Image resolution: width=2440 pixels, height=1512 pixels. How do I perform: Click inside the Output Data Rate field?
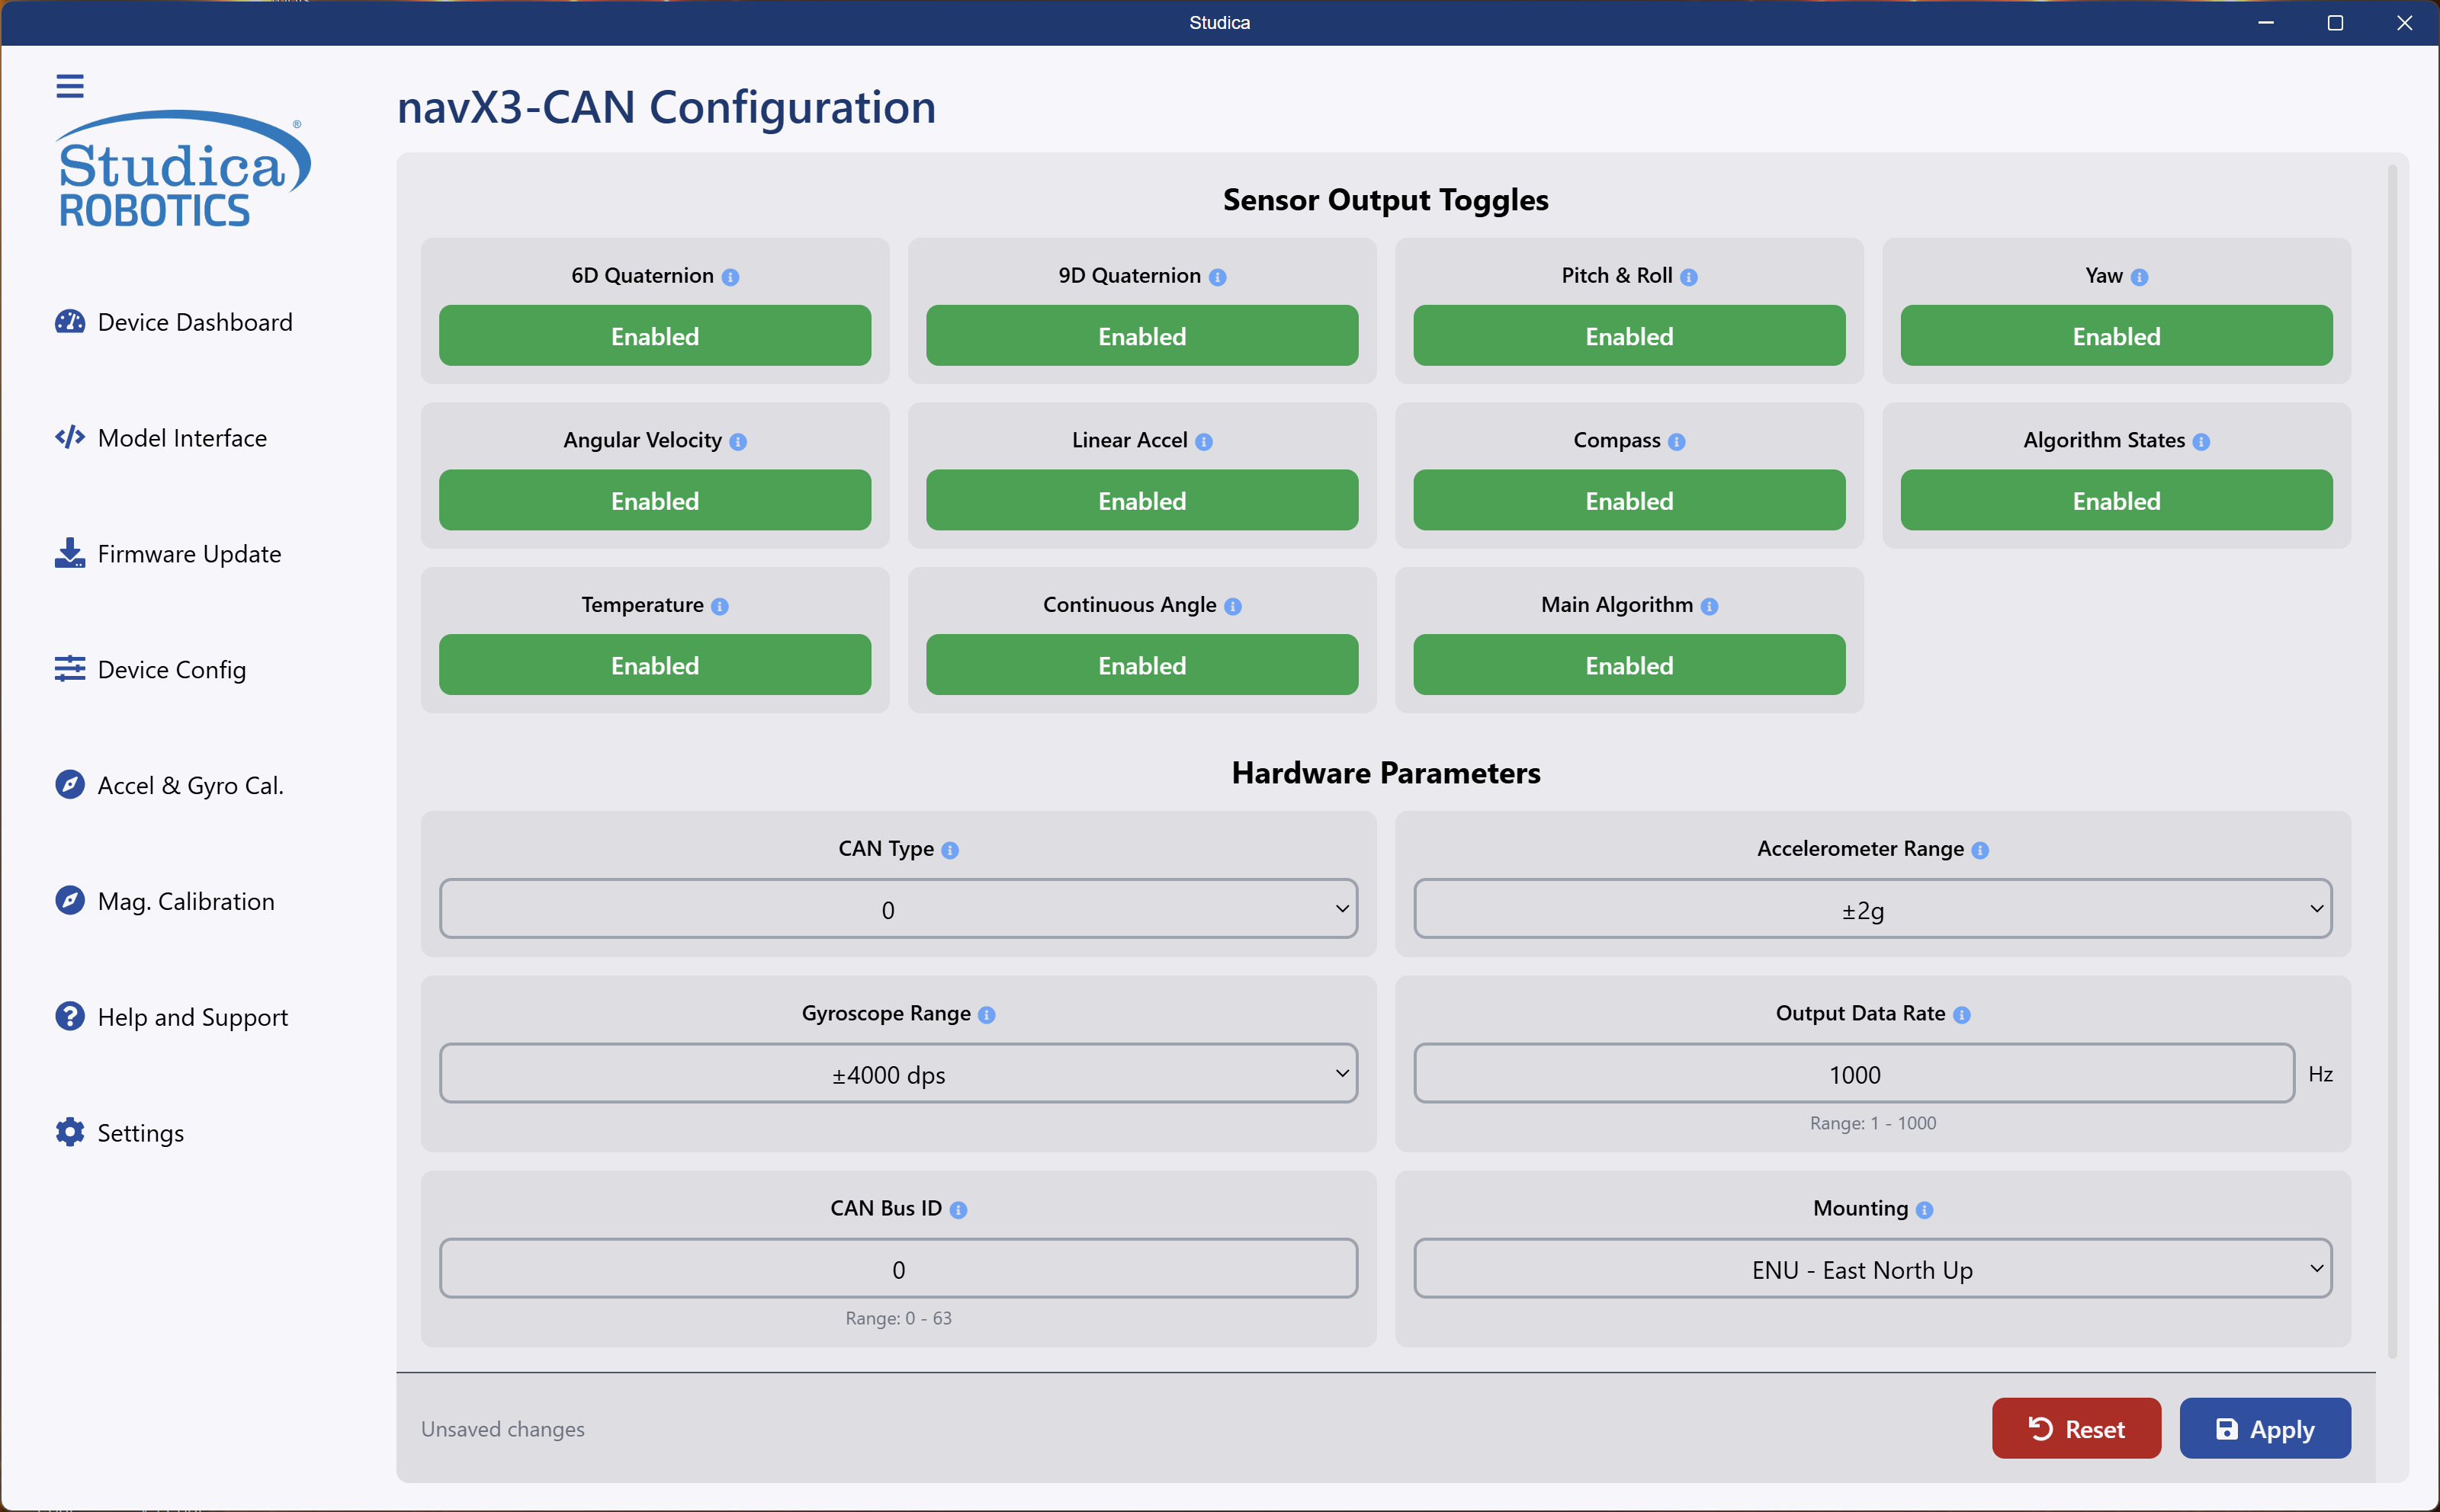pos(1853,1074)
